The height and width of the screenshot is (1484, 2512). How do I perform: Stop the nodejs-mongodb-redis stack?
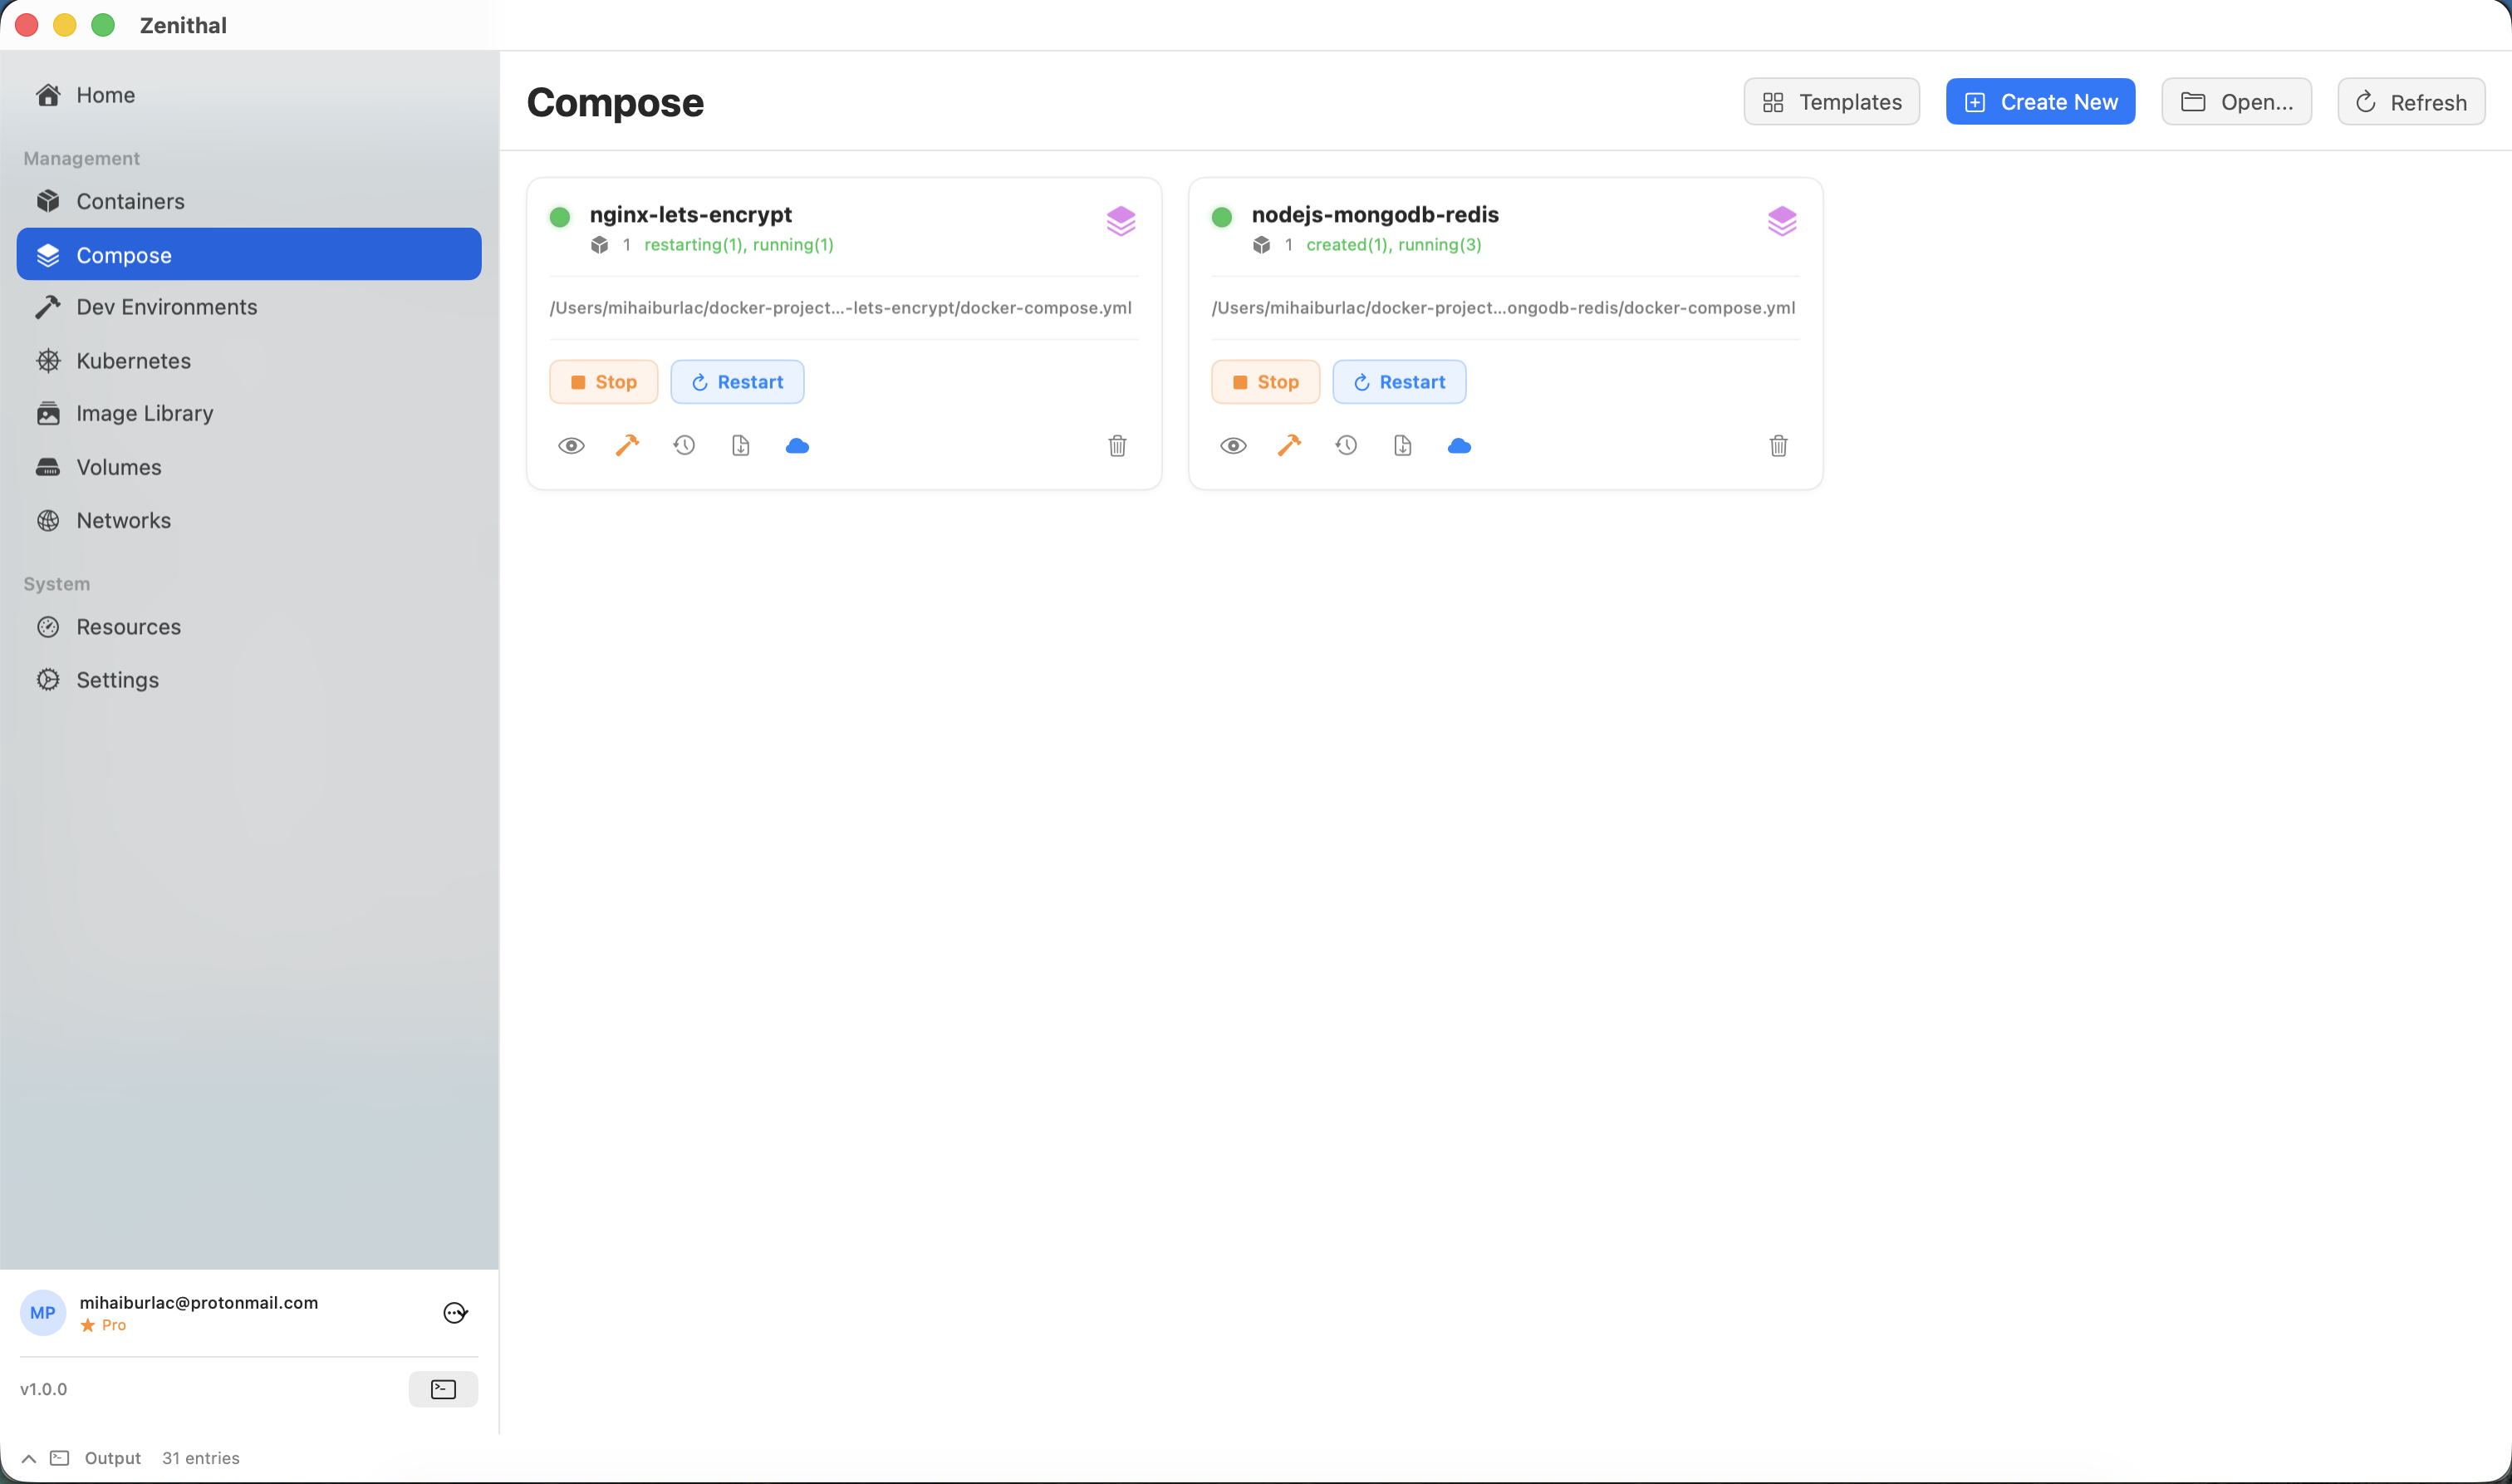1264,381
